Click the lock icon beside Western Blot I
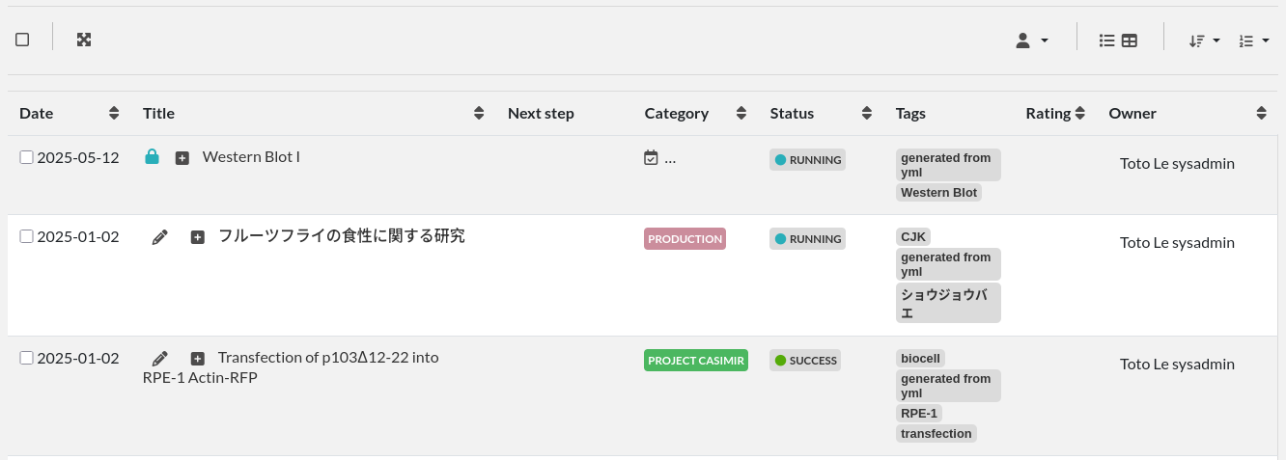This screenshot has height=460, width=1286. (x=152, y=156)
